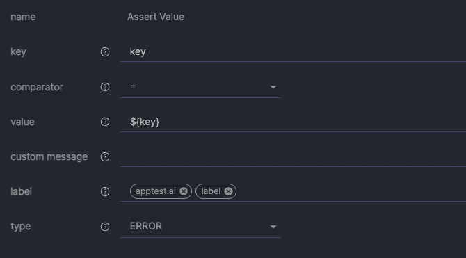Image resolution: width=466 pixels, height=258 pixels.
Task: Remove the 'label' chip with its X icon
Action: pos(228,191)
